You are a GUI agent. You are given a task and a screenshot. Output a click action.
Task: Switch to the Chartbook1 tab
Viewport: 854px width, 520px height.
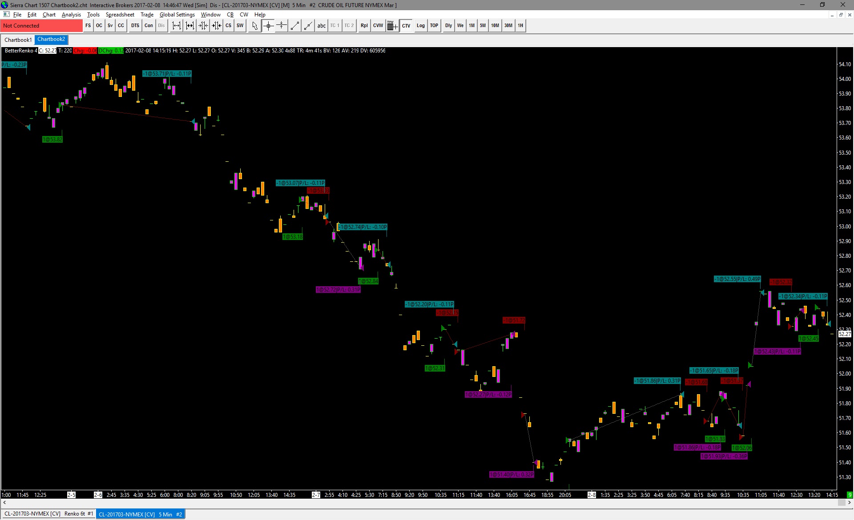coord(18,40)
